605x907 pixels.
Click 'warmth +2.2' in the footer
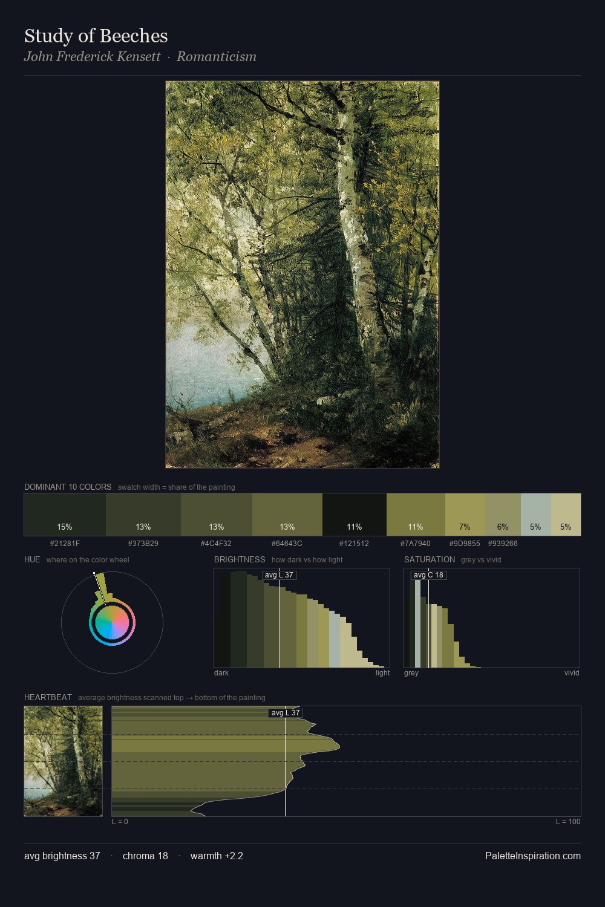[217, 856]
